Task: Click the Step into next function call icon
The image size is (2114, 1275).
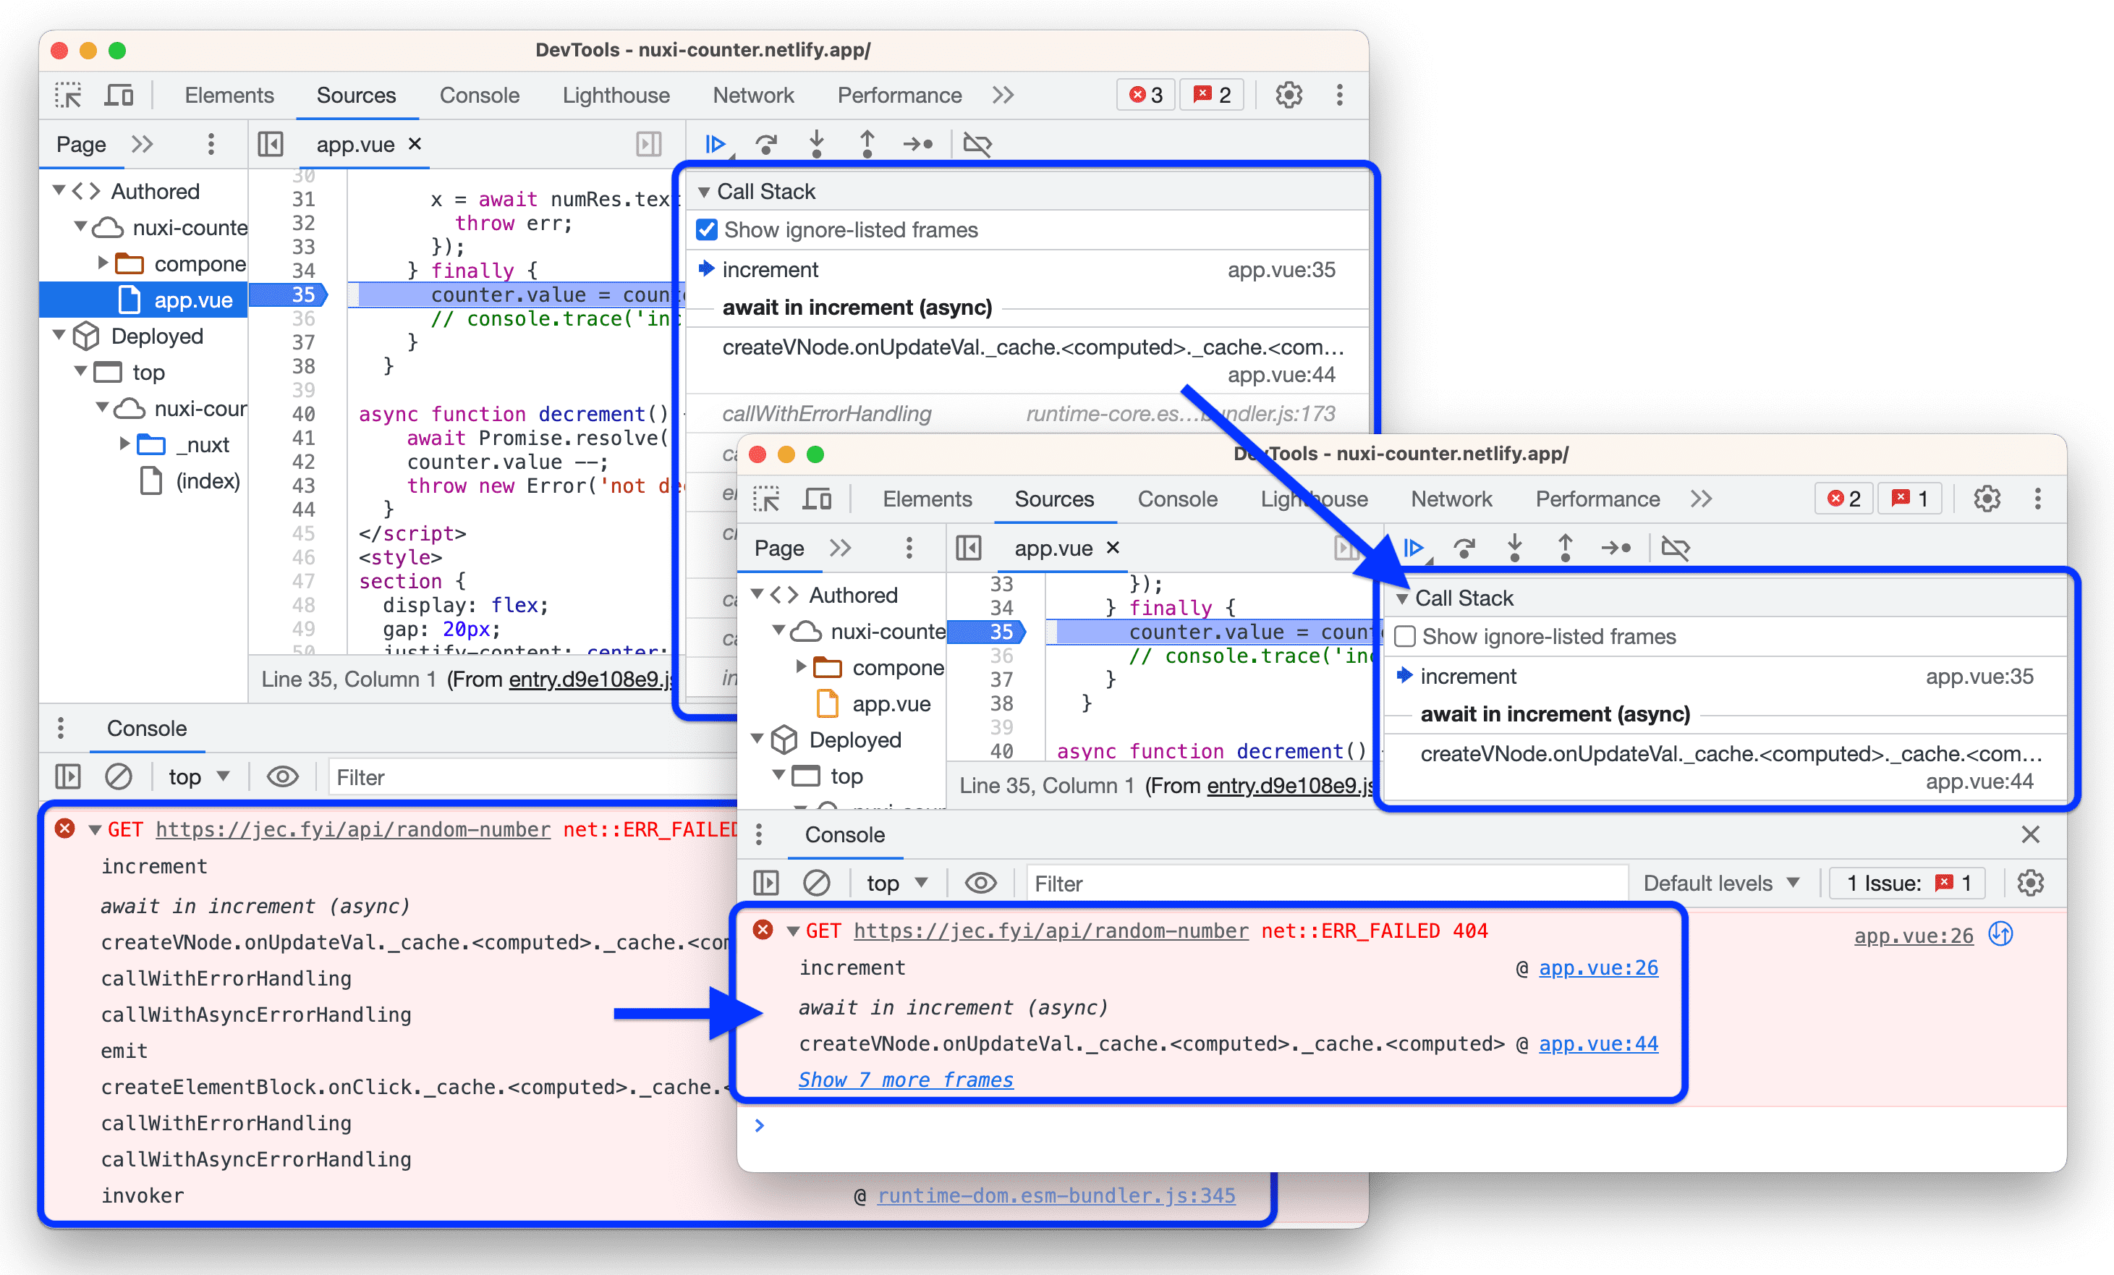Action: click(x=820, y=142)
